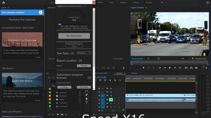Toggle lock on the Mix track
Viewport: 211px width, 118px height.
(x=99, y=110)
